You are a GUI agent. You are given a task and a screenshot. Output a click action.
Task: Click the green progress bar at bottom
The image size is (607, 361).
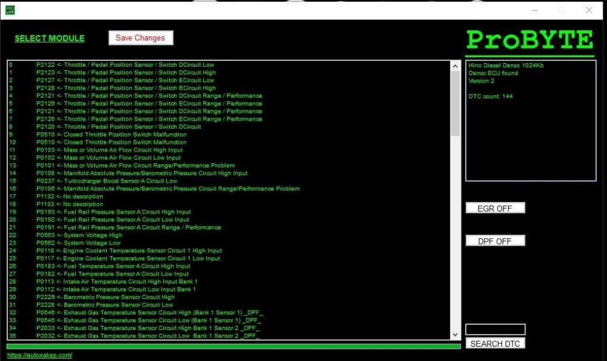click(x=231, y=346)
